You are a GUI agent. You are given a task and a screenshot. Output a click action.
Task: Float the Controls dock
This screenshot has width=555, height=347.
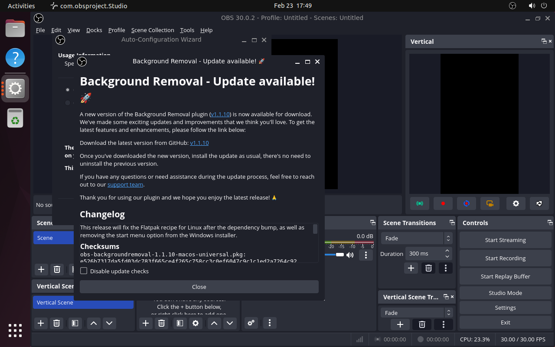point(550,223)
